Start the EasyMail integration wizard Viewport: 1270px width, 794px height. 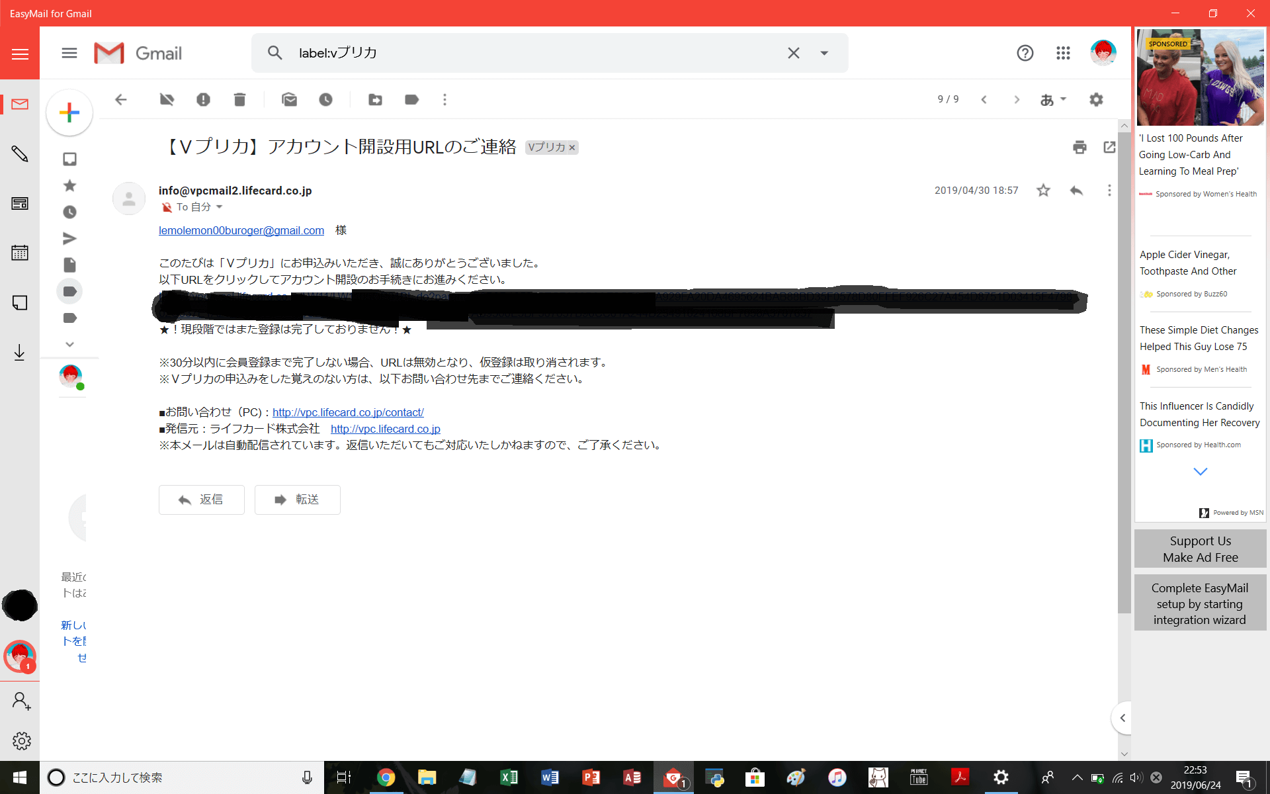1200,603
